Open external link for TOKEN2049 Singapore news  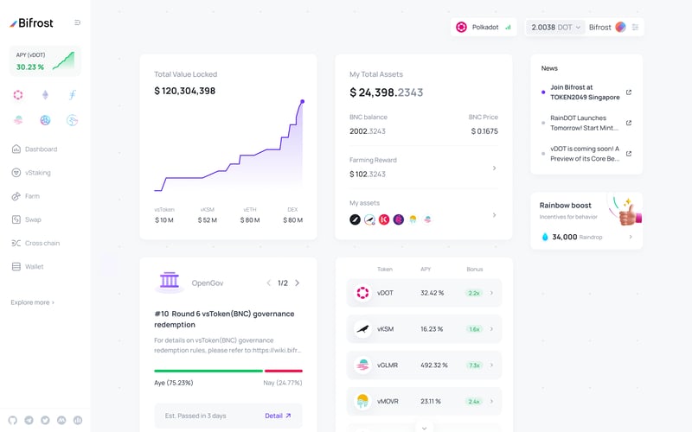click(629, 92)
